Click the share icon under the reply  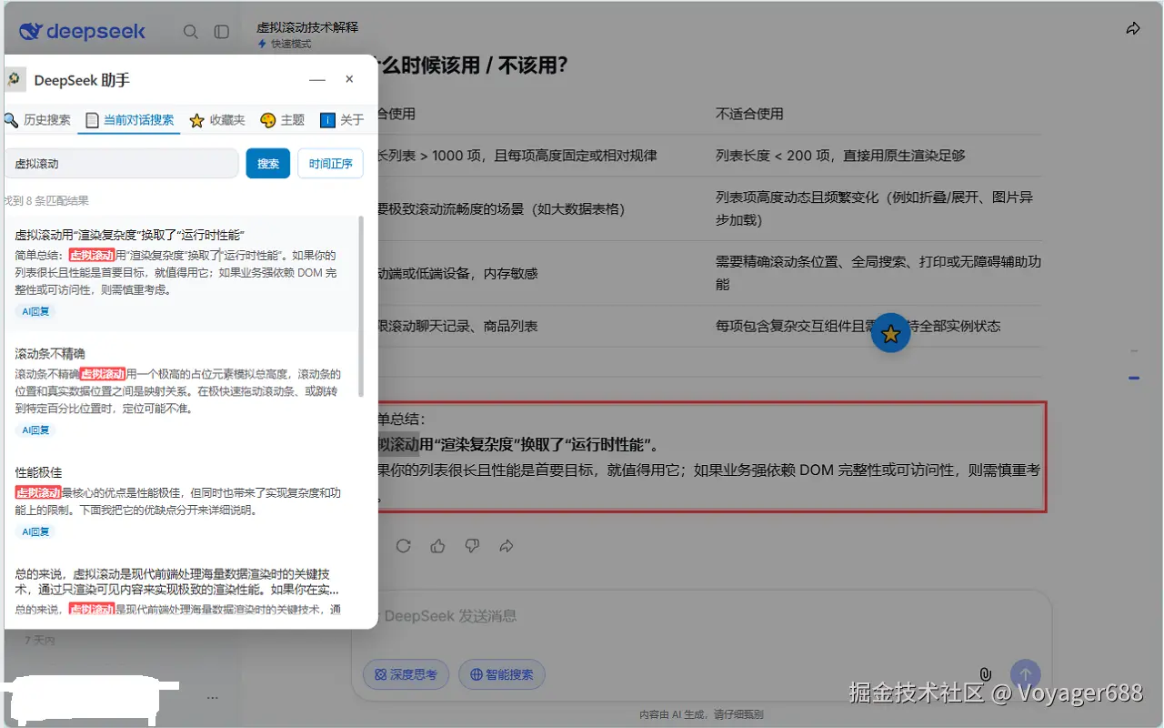507,546
